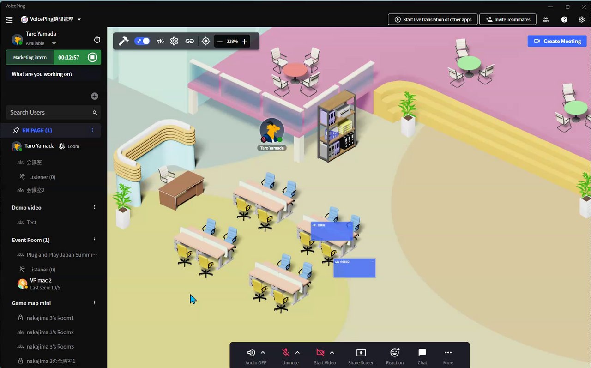Select the Game map mini floor
The image size is (591, 368).
tap(31, 303)
